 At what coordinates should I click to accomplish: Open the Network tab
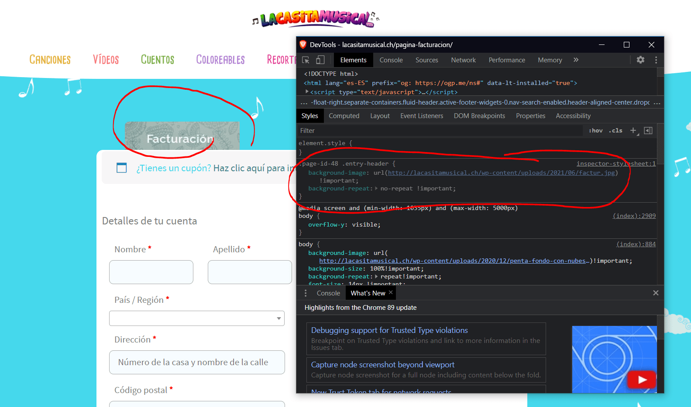(x=464, y=60)
